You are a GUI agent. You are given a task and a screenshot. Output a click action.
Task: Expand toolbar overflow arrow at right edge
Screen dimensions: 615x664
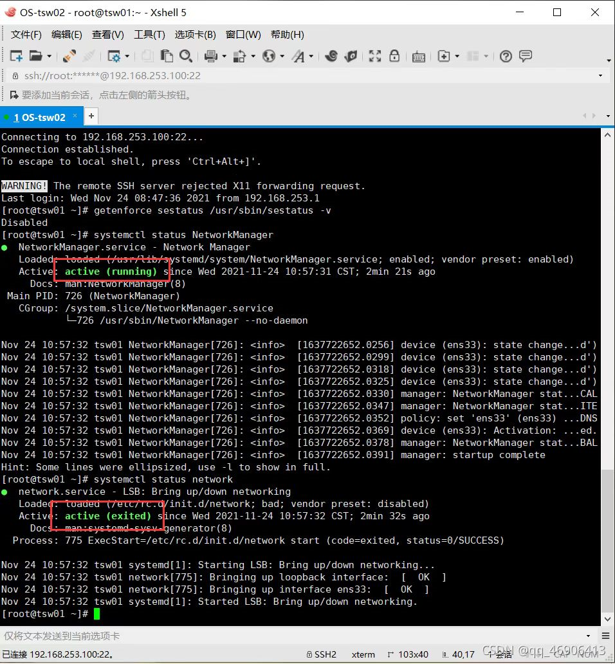609,60
